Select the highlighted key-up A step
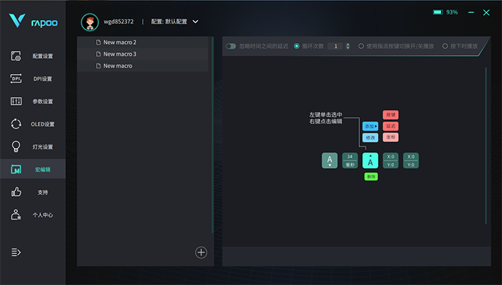Viewport: 502px width, 285px height. [x=371, y=161]
